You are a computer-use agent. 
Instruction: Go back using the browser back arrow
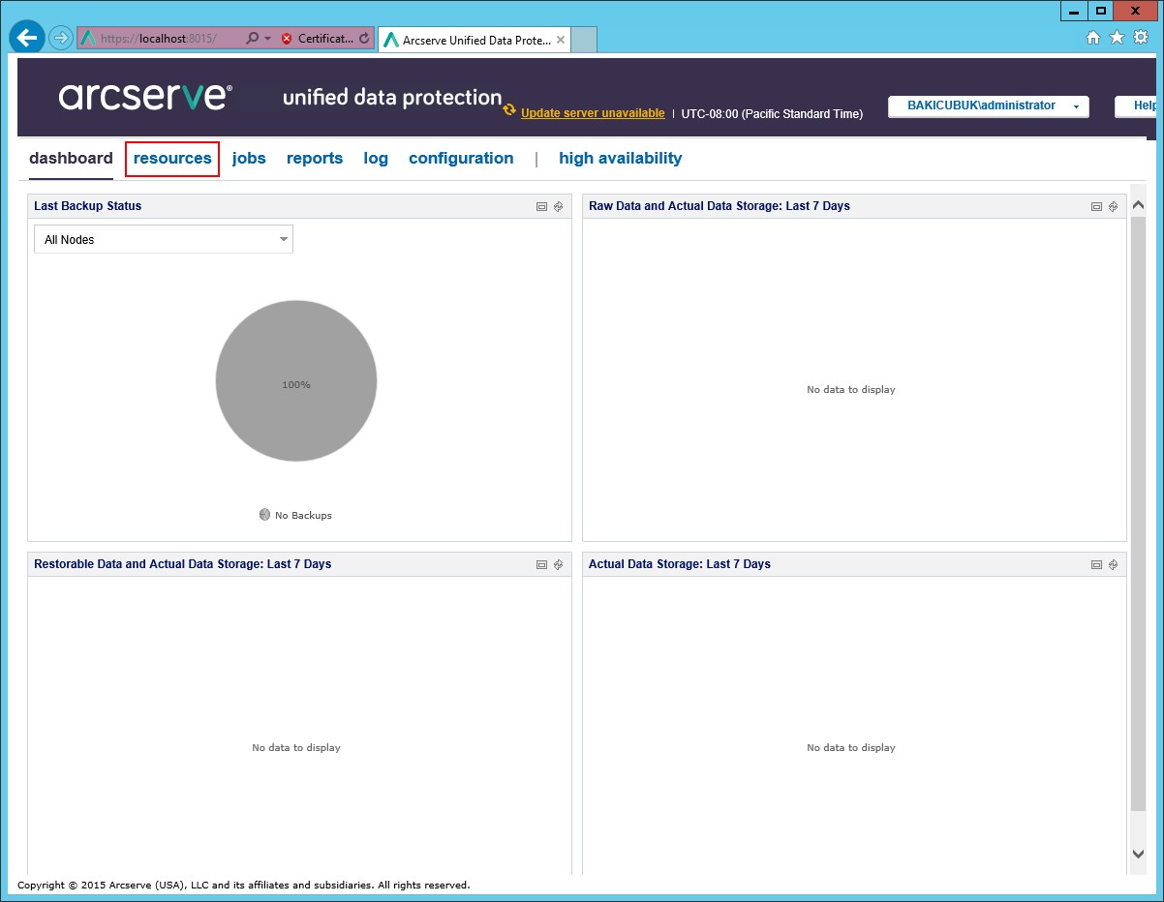(x=27, y=38)
